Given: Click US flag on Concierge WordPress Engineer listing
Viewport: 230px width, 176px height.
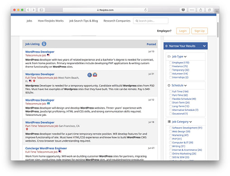Looking at the screenshot, I should (60, 152).
